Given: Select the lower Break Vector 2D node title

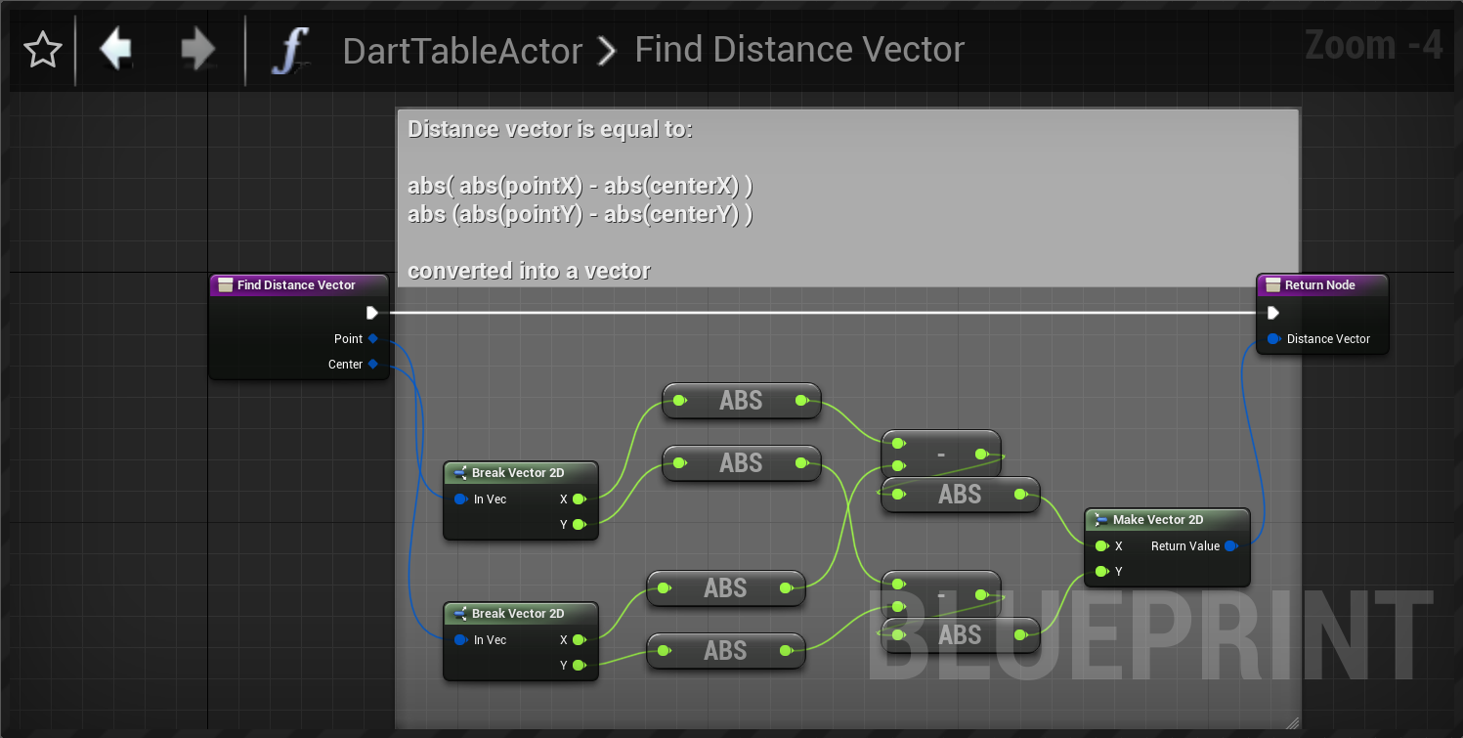Looking at the screenshot, I should (x=518, y=614).
